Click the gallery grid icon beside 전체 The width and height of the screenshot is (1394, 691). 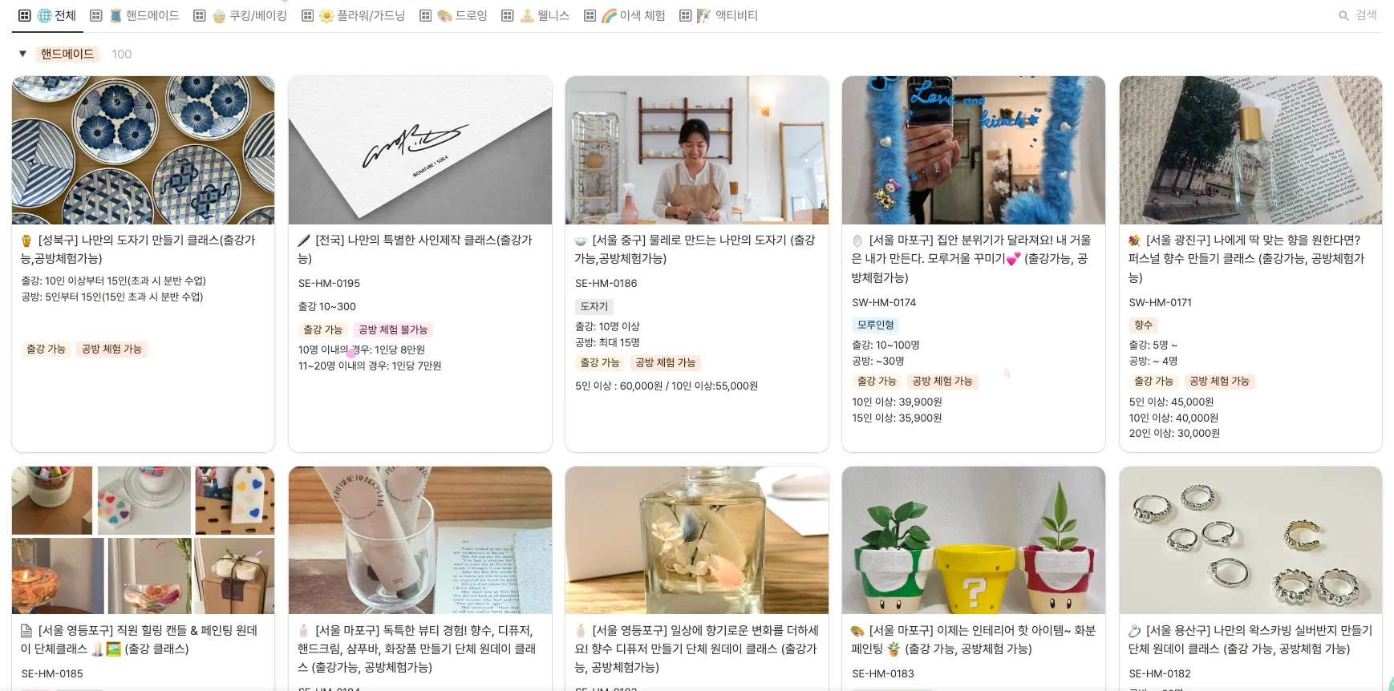25,15
